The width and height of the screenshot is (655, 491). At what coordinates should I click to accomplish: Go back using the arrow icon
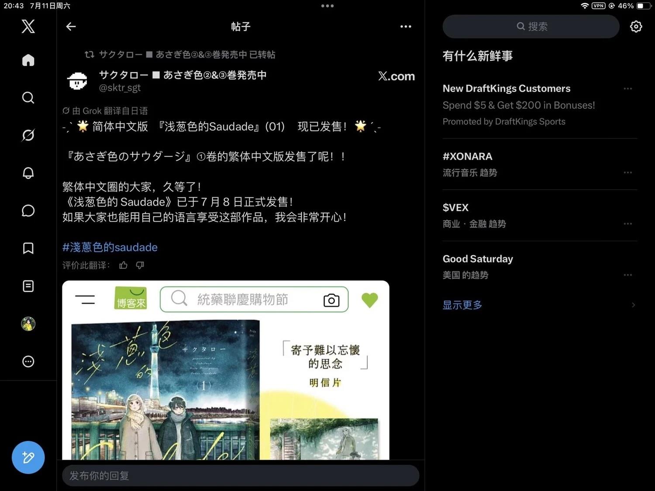point(71,27)
